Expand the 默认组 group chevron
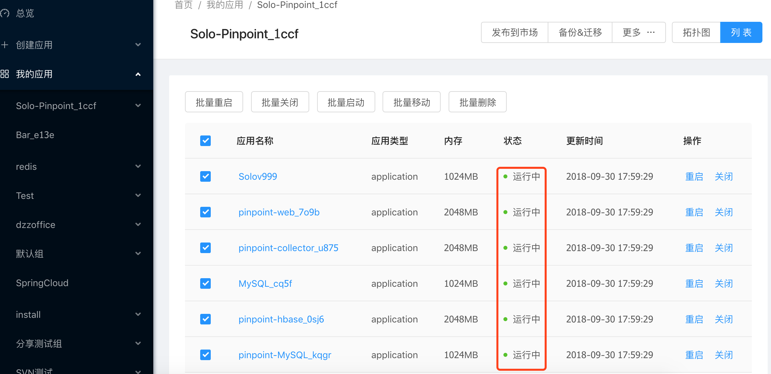Image resolution: width=771 pixels, height=374 pixels. pos(138,253)
